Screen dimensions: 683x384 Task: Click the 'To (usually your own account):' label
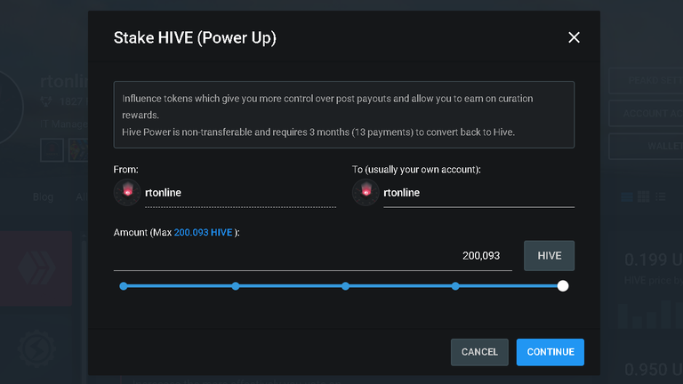(416, 170)
